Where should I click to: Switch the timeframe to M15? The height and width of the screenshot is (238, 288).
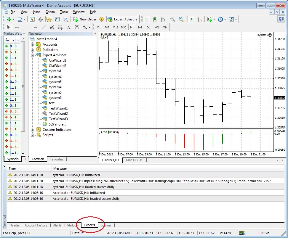point(115,27)
